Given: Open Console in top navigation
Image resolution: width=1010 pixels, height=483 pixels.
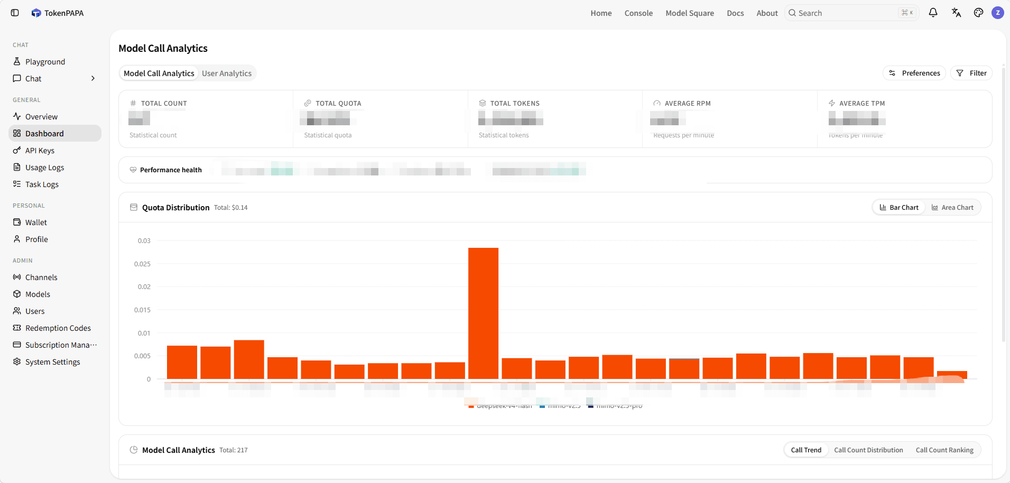Looking at the screenshot, I should (638, 13).
